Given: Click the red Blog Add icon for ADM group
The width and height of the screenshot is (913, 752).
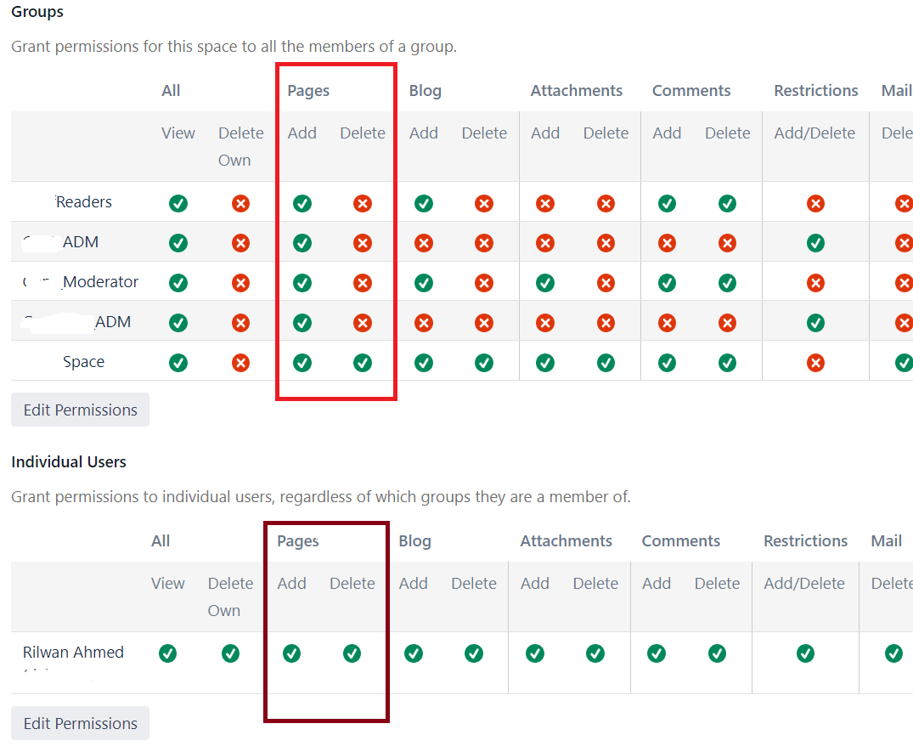Looking at the screenshot, I should (423, 242).
